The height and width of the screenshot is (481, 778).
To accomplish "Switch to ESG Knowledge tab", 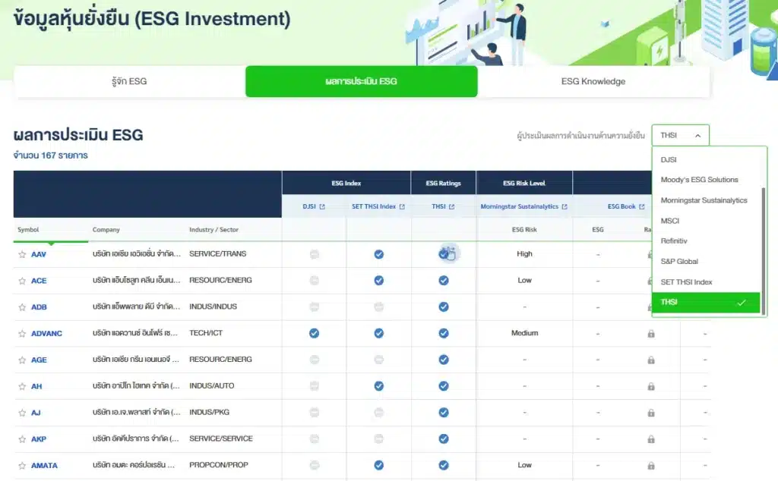I will click(x=593, y=81).
